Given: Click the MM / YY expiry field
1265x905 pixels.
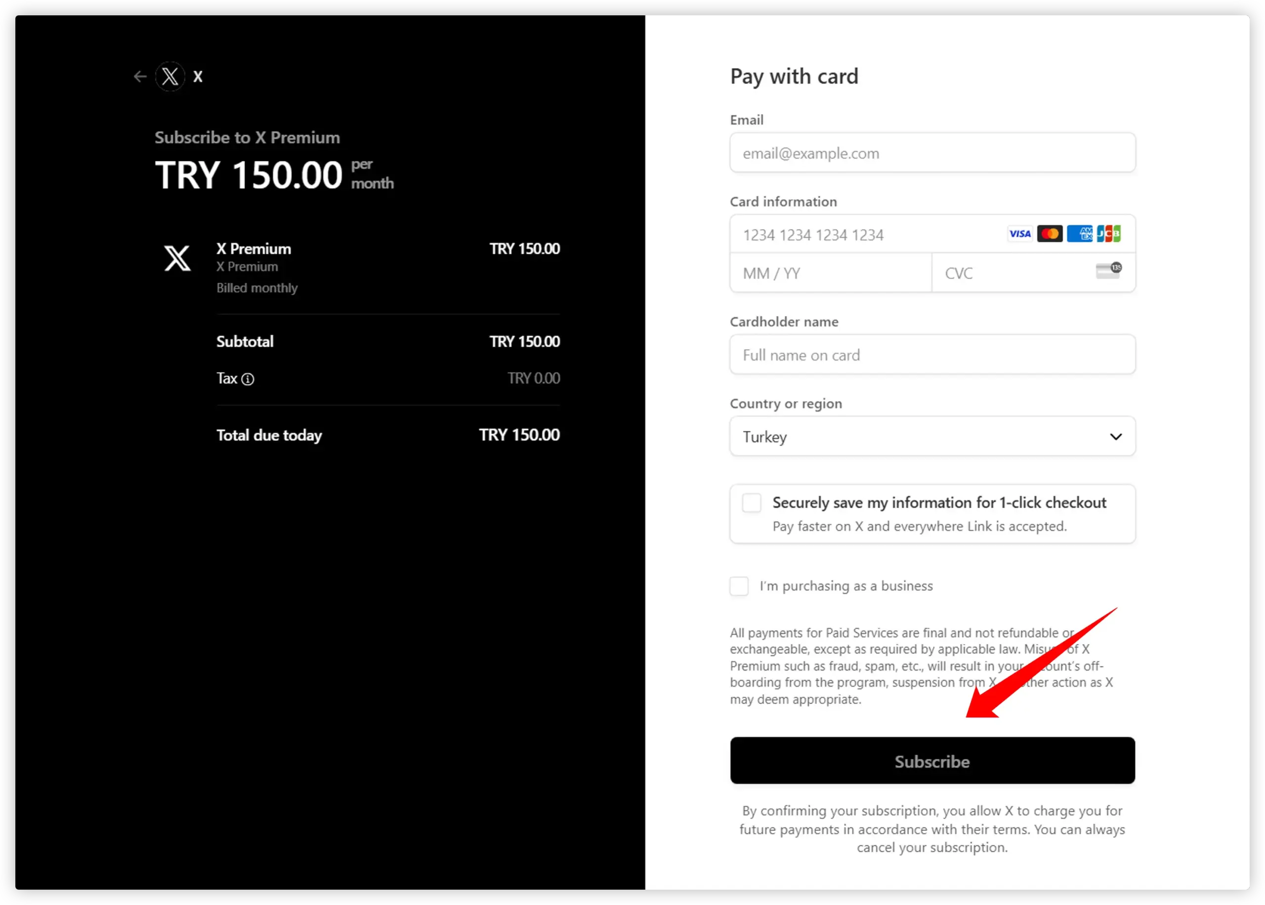Looking at the screenshot, I should (x=830, y=274).
